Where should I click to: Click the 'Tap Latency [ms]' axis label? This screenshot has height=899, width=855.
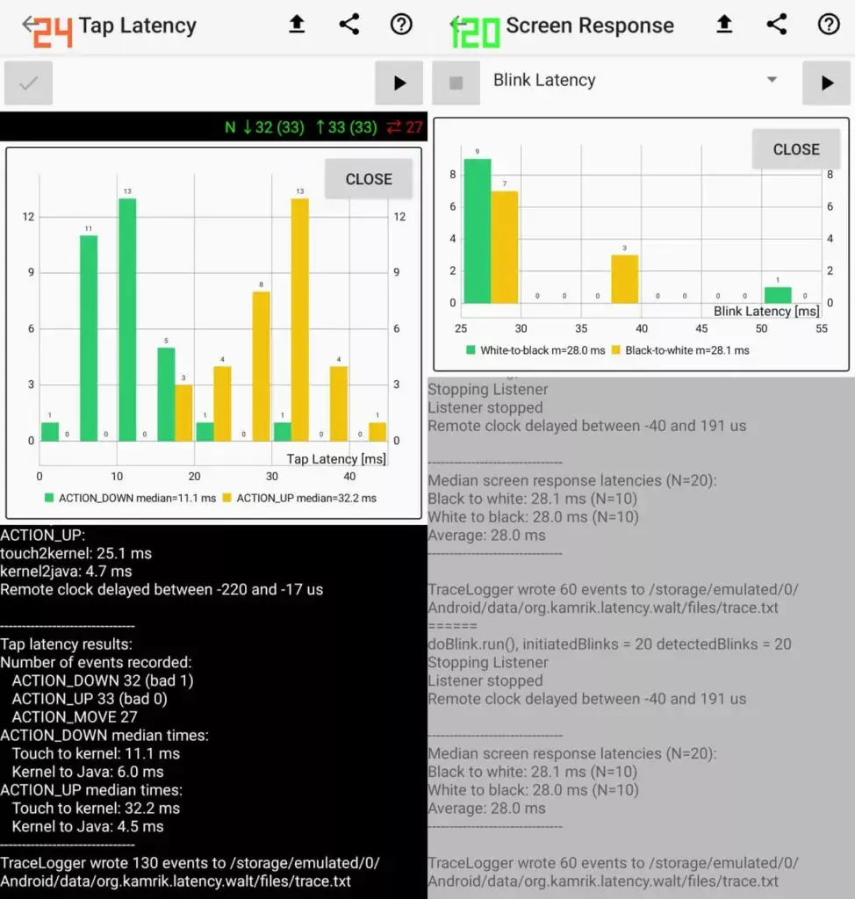pyautogui.click(x=336, y=458)
